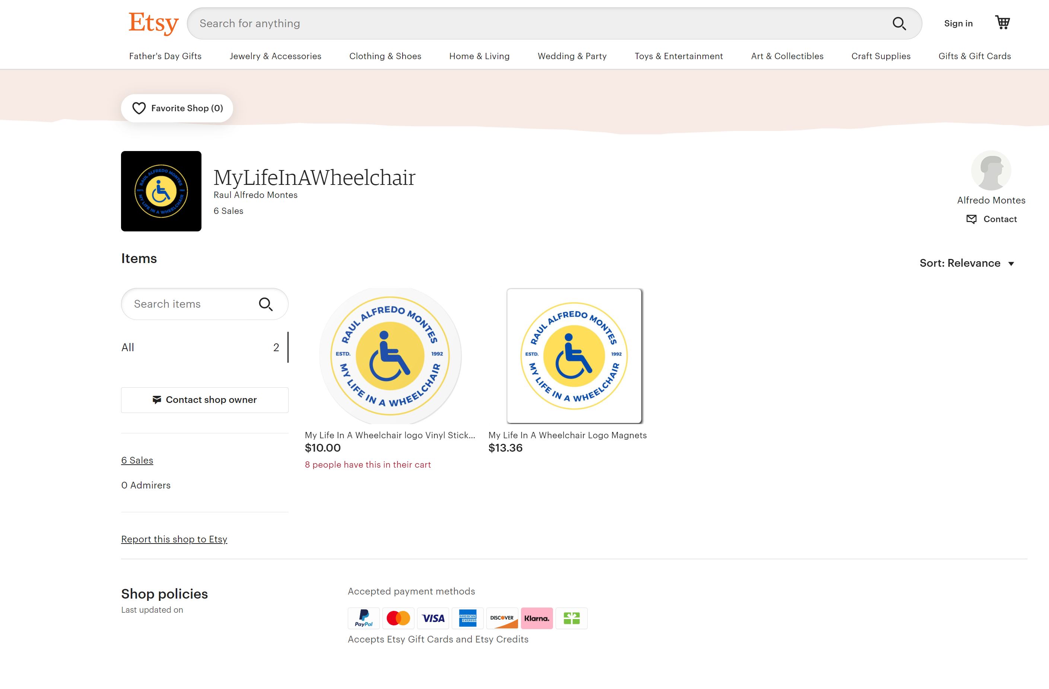The width and height of the screenshot is (1049, 689).
Task: Click the Contact envelope icon under Alfredo Montes
Action: point(971,219)
